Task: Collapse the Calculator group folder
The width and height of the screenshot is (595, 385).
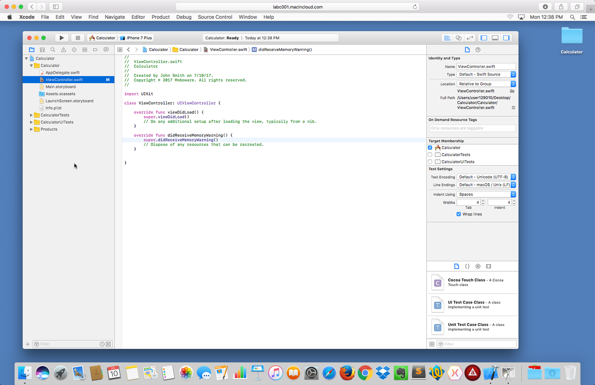Action: pyautogui.click(x=31, y=66)
